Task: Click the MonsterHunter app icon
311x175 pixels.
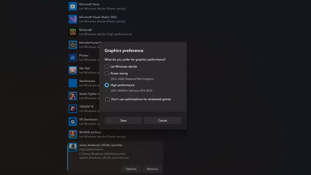Action: pyautogui.click(x=73, y=45)
